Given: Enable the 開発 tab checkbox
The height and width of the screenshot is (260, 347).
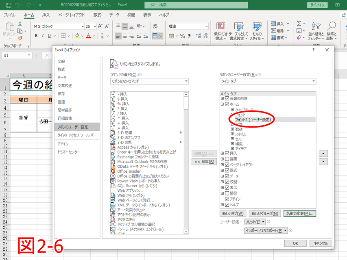Looking at the screenshot, I should click(227, 193).
